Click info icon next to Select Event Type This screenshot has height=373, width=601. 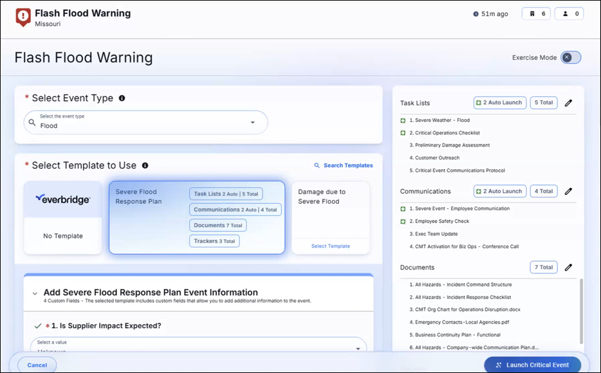[122, 98]
